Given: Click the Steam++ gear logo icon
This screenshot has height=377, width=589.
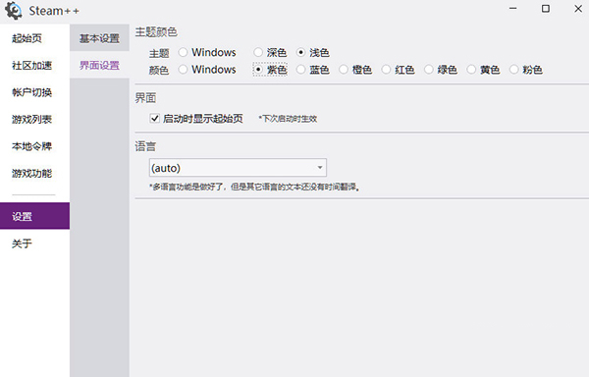Looking at the screenshot, I should (14, 11).
